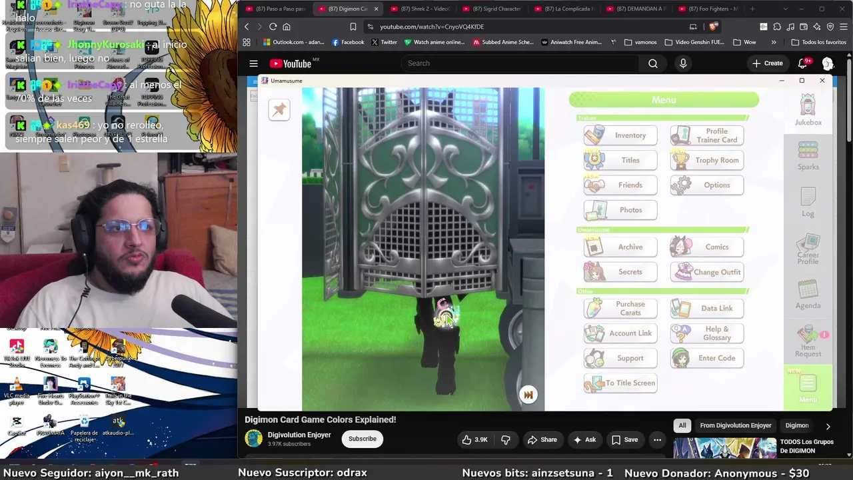This screenshot has height=480, width=853.
Task: Select the All filter chip
Action: pyautogui.click(x=682, y=425)
